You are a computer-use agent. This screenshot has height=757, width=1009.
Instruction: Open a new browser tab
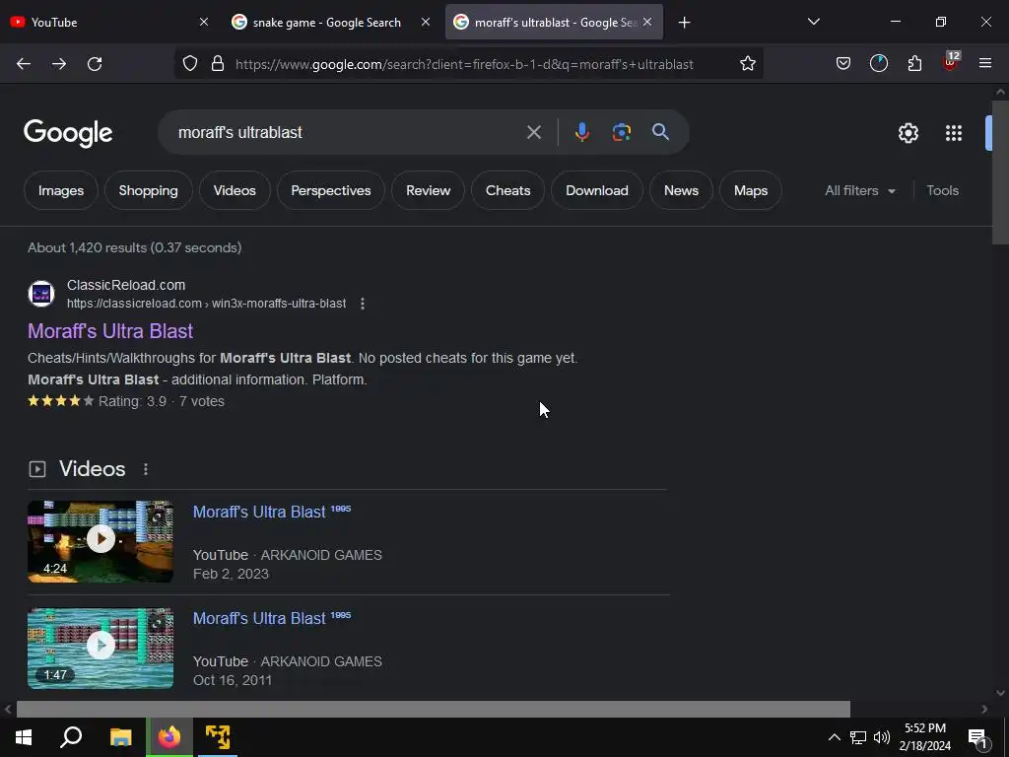(x=684, y=23)
